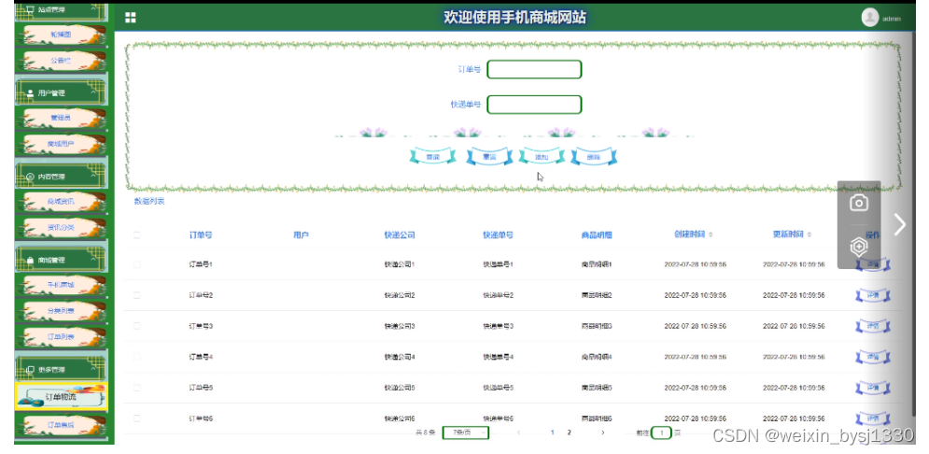Open 详情 for row 订单号2
This screenshot has height=454, width=929.
pyautogui.click(x=873, y=295)
